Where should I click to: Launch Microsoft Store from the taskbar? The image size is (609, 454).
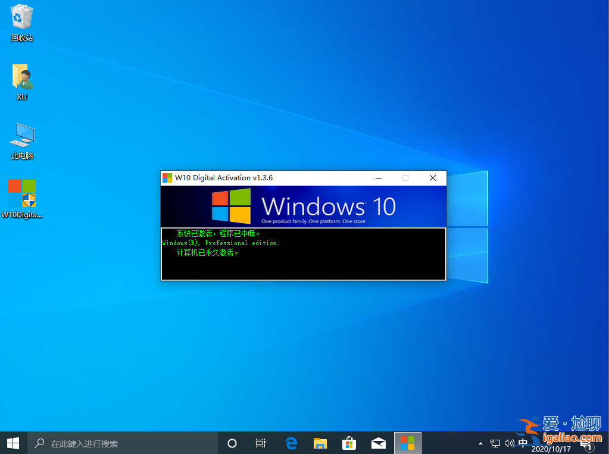pos(349,443)
